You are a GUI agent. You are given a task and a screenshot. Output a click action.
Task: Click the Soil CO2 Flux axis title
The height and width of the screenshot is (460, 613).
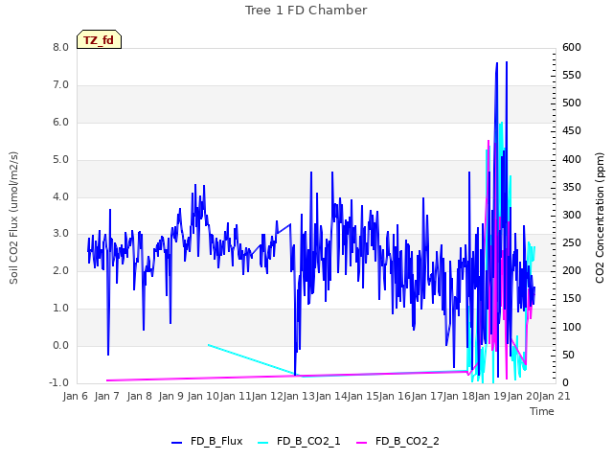tap(13, 218)
